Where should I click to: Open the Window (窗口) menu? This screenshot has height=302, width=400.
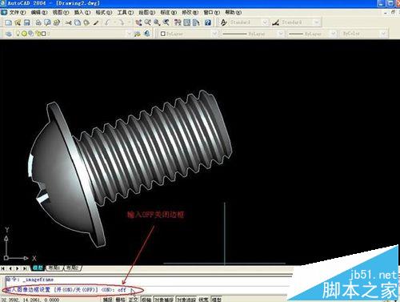(211, 12)
